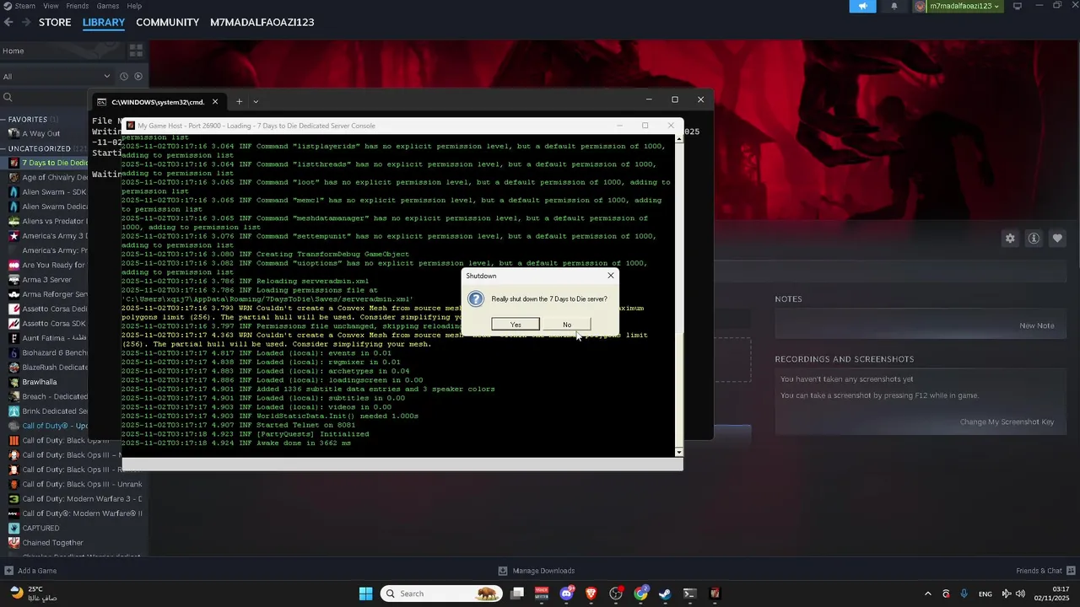Open Google Chrome from taskbar
This screenshot has width=1080, height=607.
[641, 594]
